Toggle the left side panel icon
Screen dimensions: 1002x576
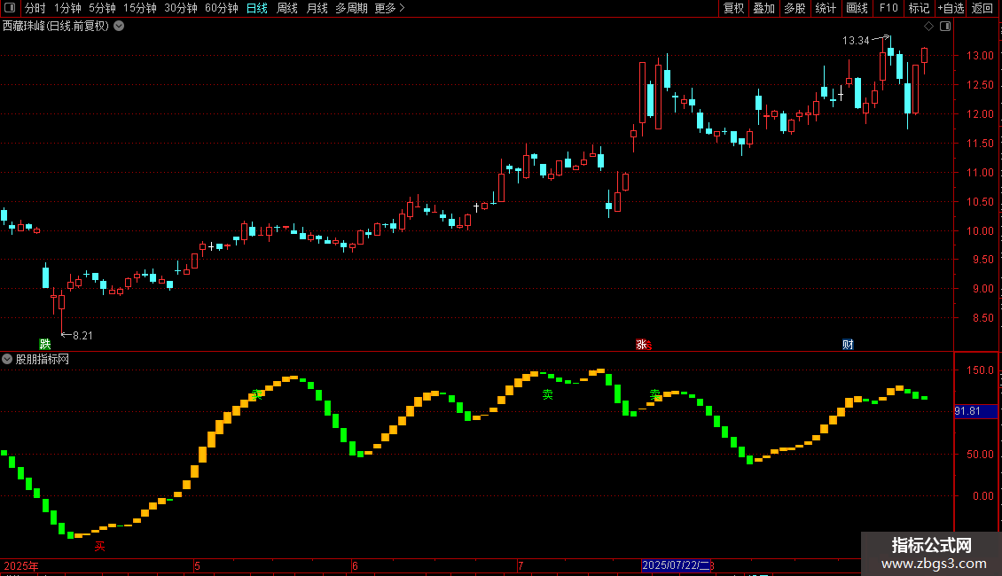click(x=10, y=8)
